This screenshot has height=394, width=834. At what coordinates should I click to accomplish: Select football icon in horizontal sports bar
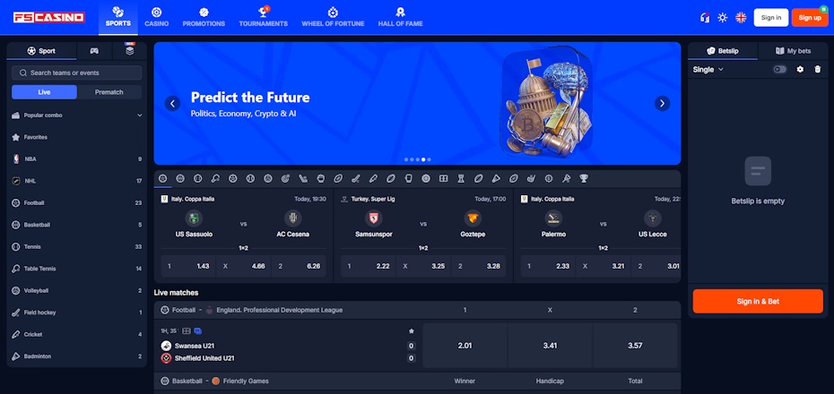[x=162, y=178]
